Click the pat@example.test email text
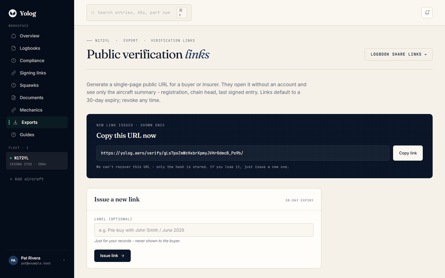 point(36,263)
